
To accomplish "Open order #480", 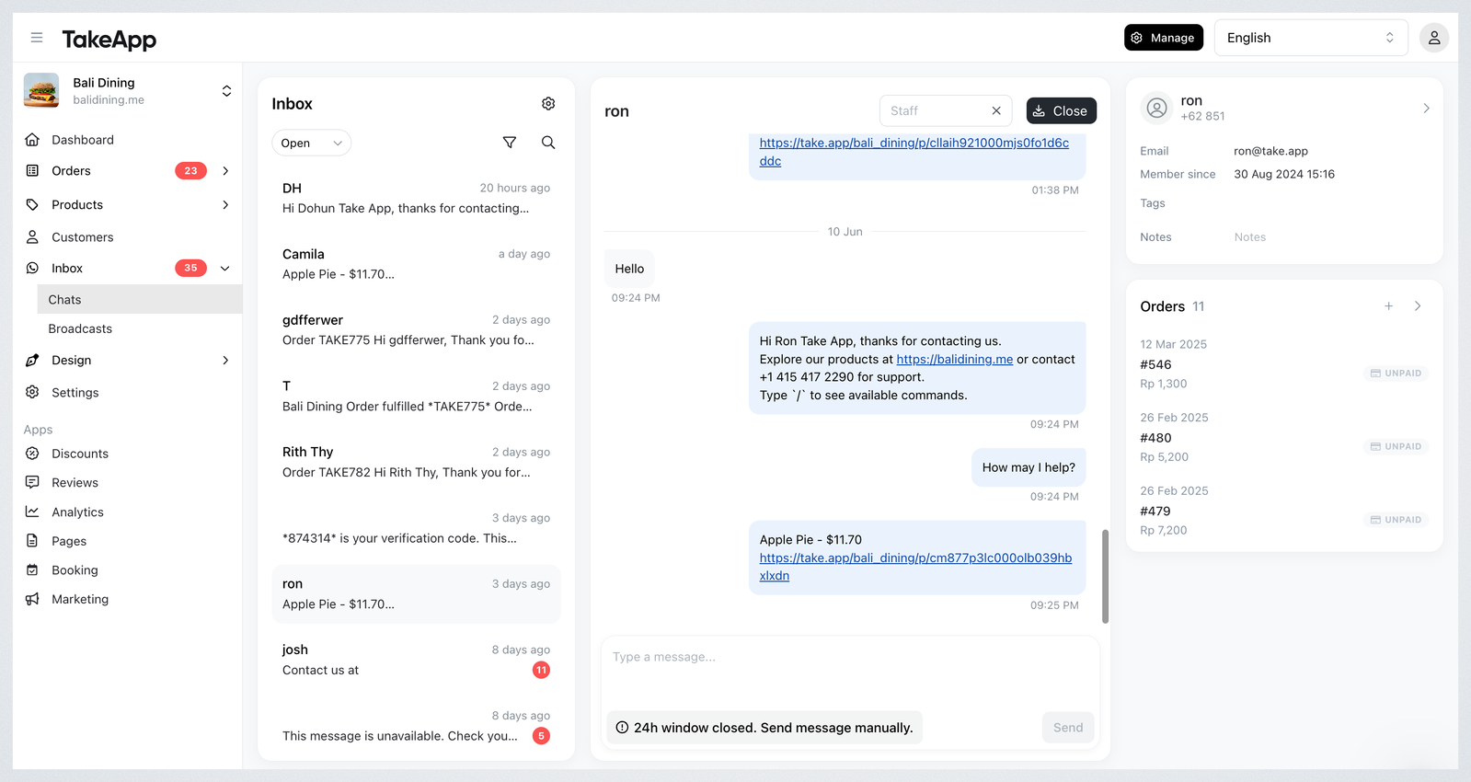I will click(1283, 438).
